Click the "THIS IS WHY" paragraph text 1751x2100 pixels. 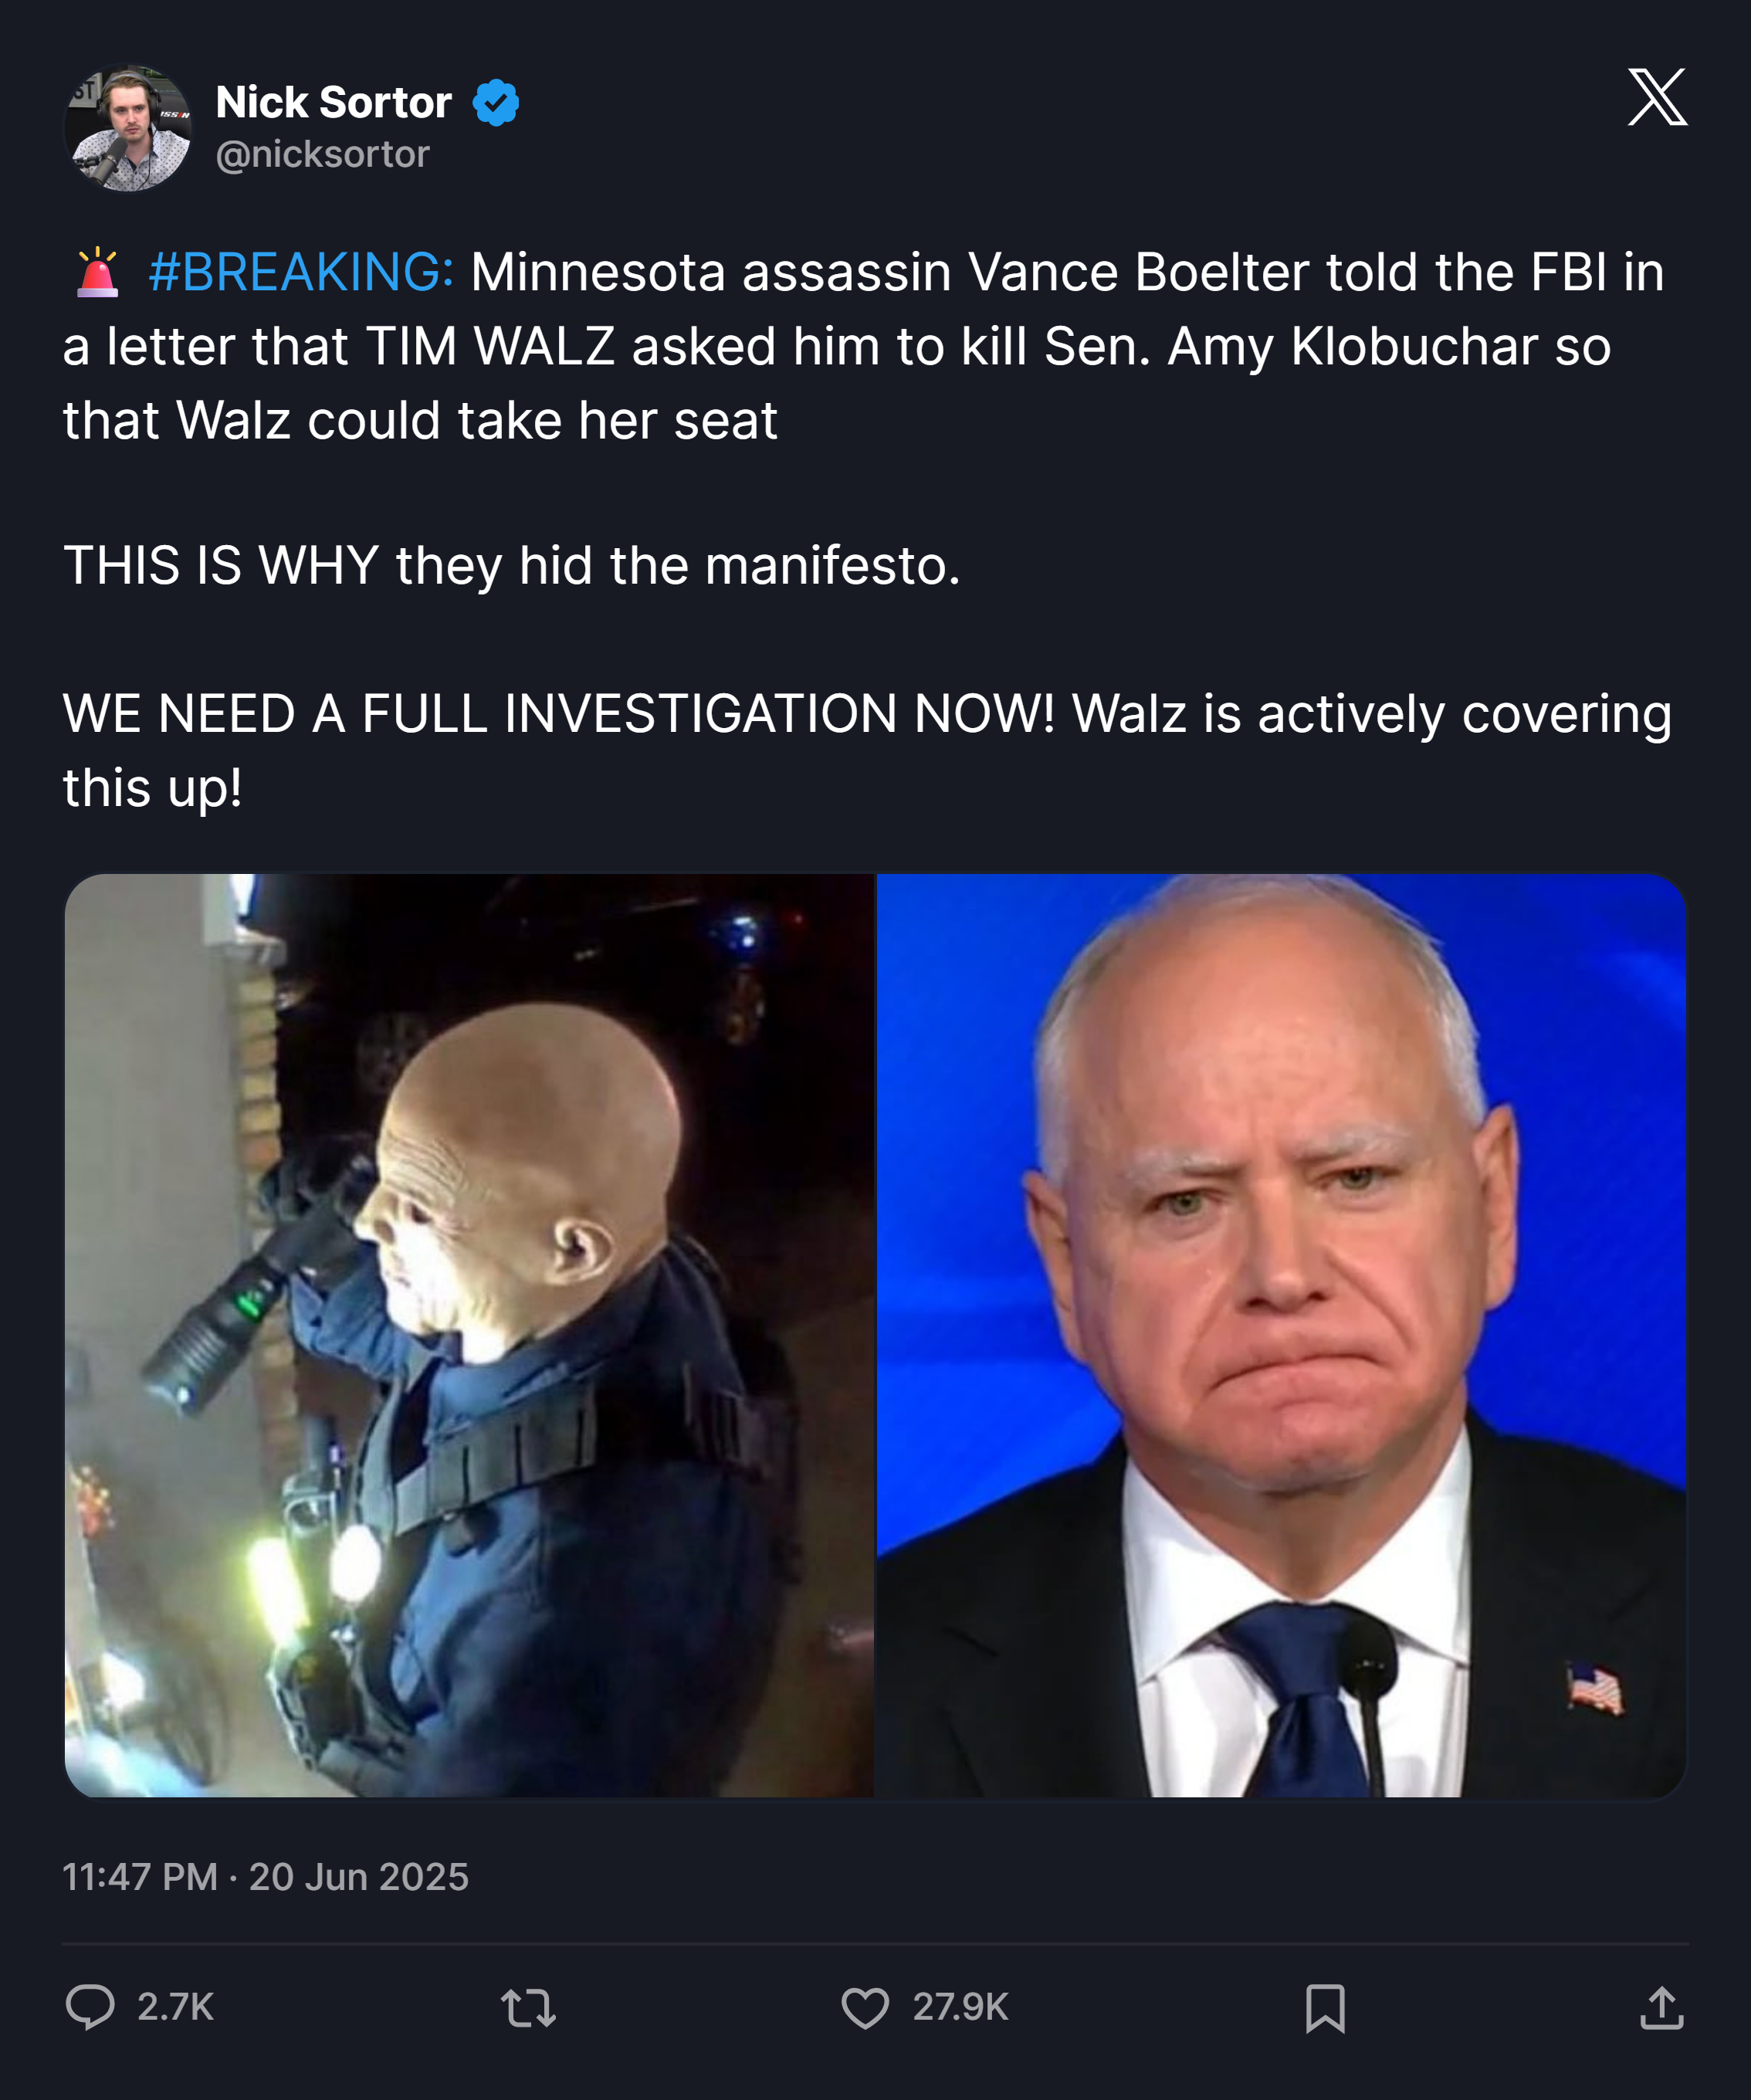(512, 566)
